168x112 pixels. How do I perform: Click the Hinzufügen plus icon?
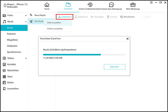92,17
